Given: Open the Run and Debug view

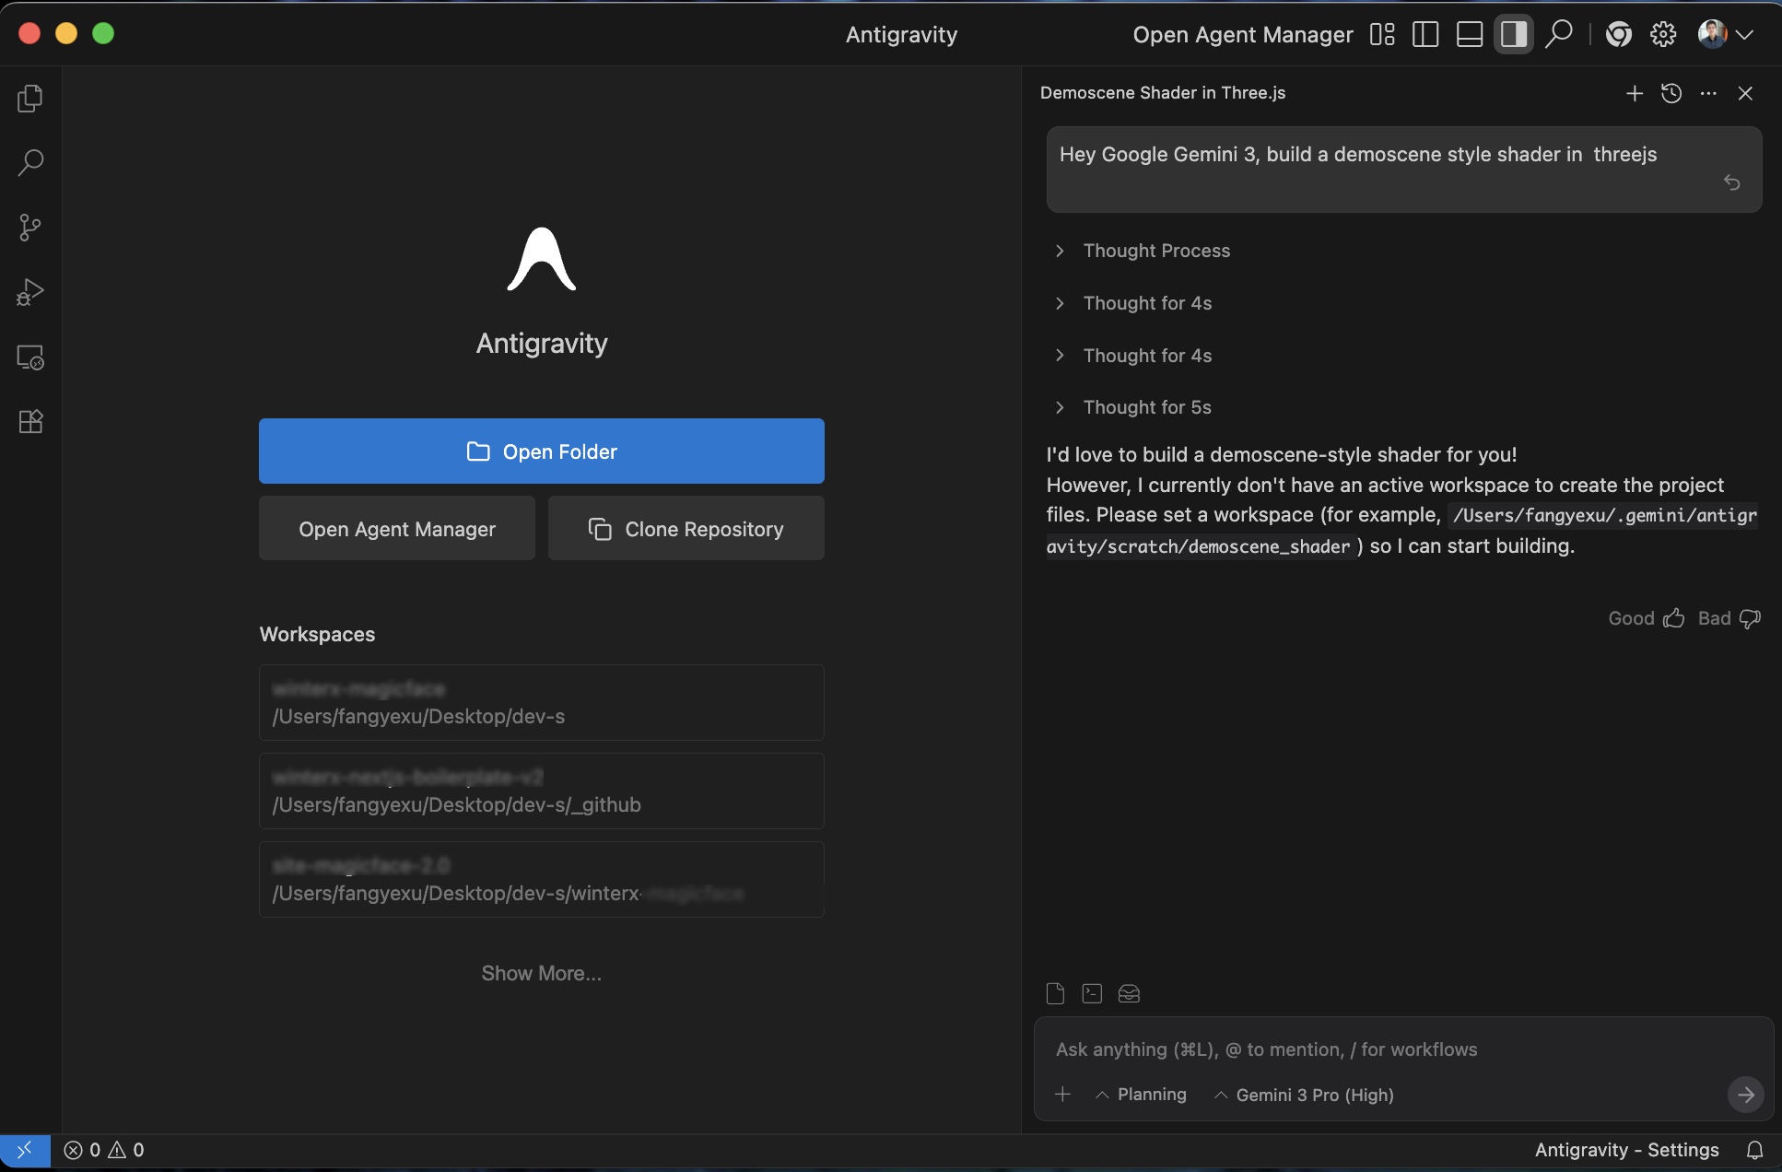Looking at the screenshot, I should click(x=30, y=292).
